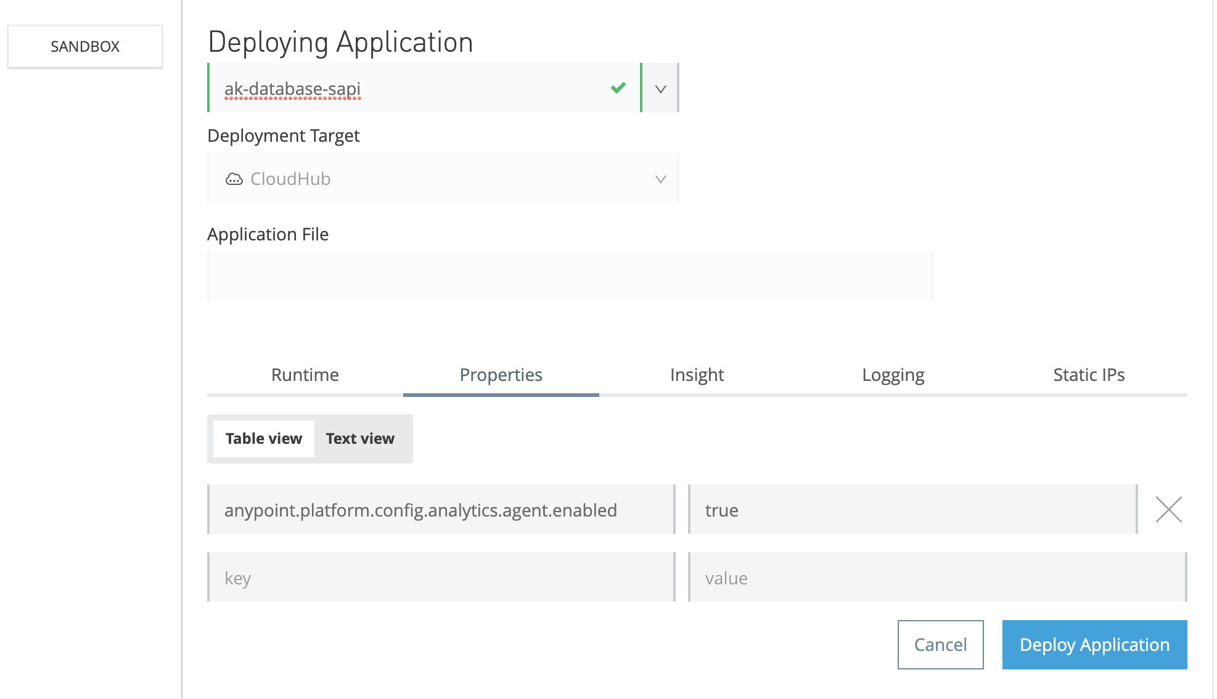The width and height of the screenshot is (1217, 699).
Task: Click the Cancel button
Action: [x=940, y=645]
